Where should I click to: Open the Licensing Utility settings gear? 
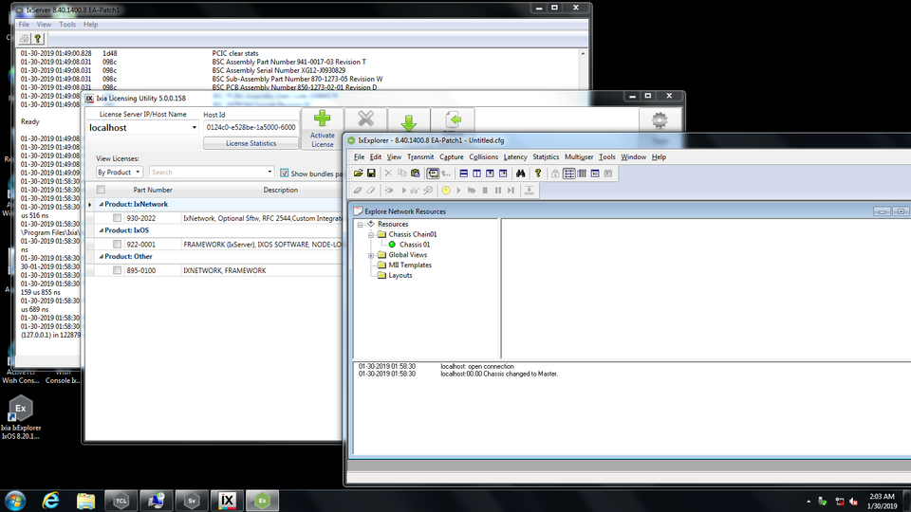pos(660,121)
